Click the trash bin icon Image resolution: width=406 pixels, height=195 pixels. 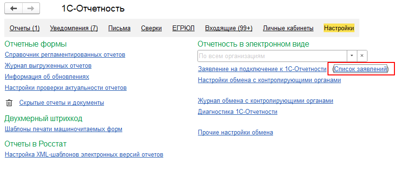(x=9, y=103)
